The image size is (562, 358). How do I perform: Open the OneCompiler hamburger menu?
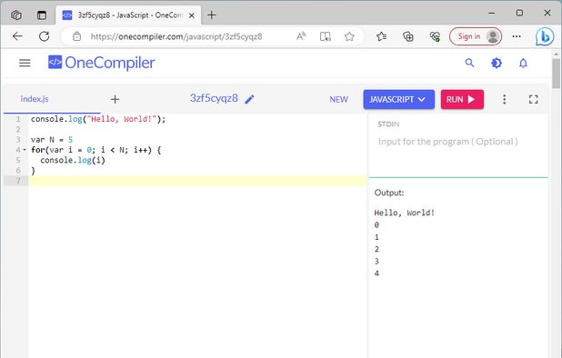pyautogui.click(x=25, y=63)
